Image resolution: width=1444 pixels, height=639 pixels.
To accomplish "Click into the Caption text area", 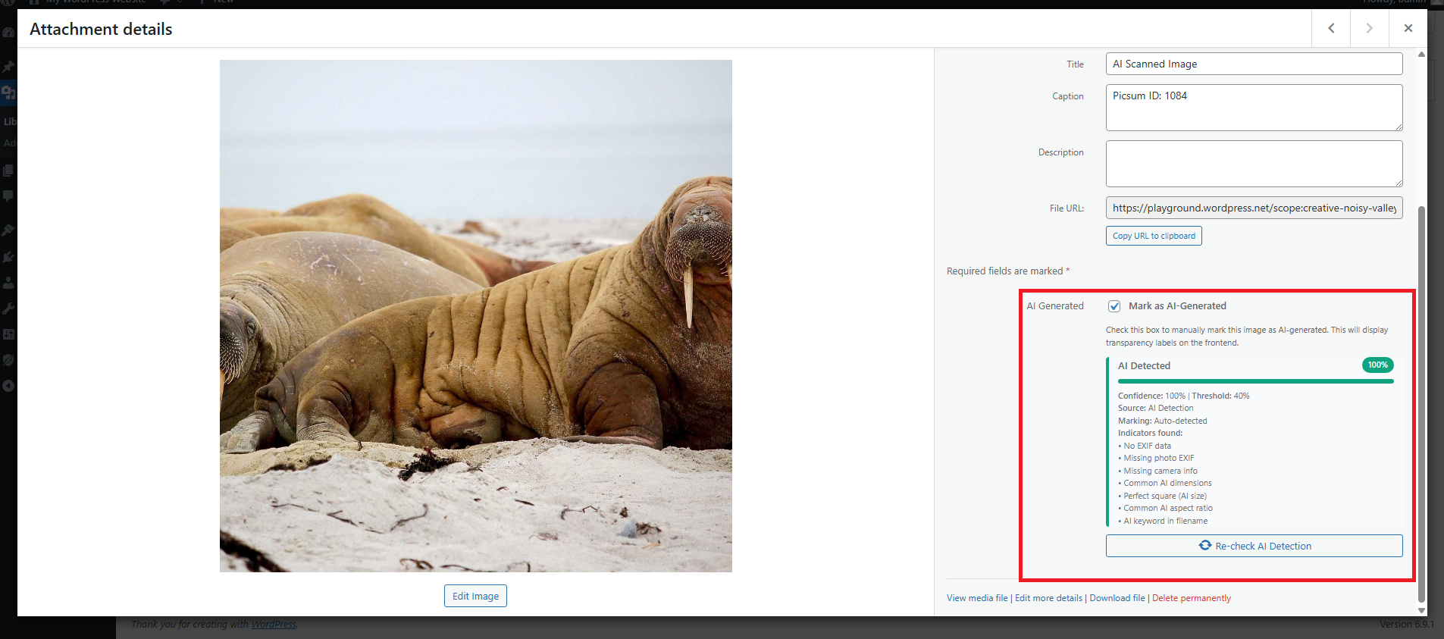I will pyautogui.click(x=1254, y=108).
